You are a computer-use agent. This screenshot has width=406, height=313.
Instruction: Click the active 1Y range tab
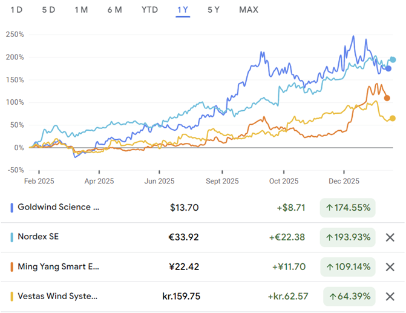pyautogui.click(x=183, y=10)
